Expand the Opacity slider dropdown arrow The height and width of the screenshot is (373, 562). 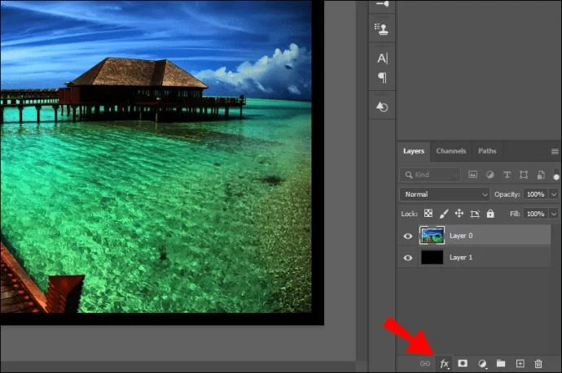(554, 194)
